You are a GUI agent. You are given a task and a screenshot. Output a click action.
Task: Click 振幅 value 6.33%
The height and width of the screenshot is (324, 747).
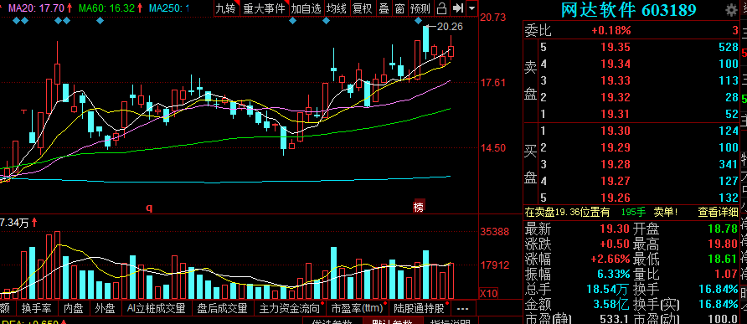(x=614, y=275)
